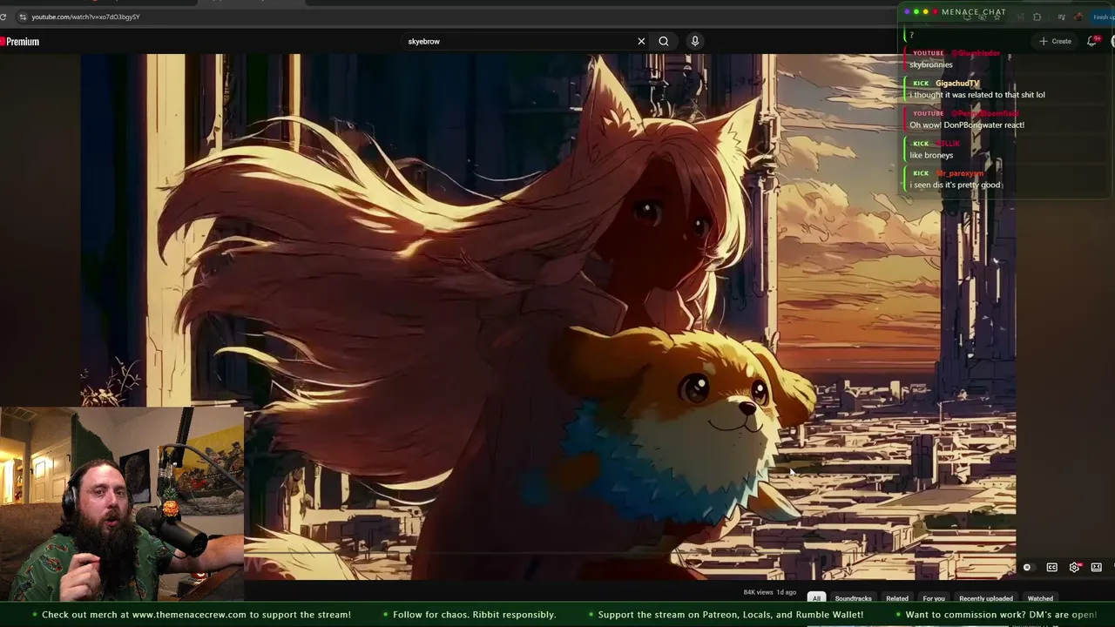Open the video player settings gear
1115x627 pixels.
point(1074,567)
